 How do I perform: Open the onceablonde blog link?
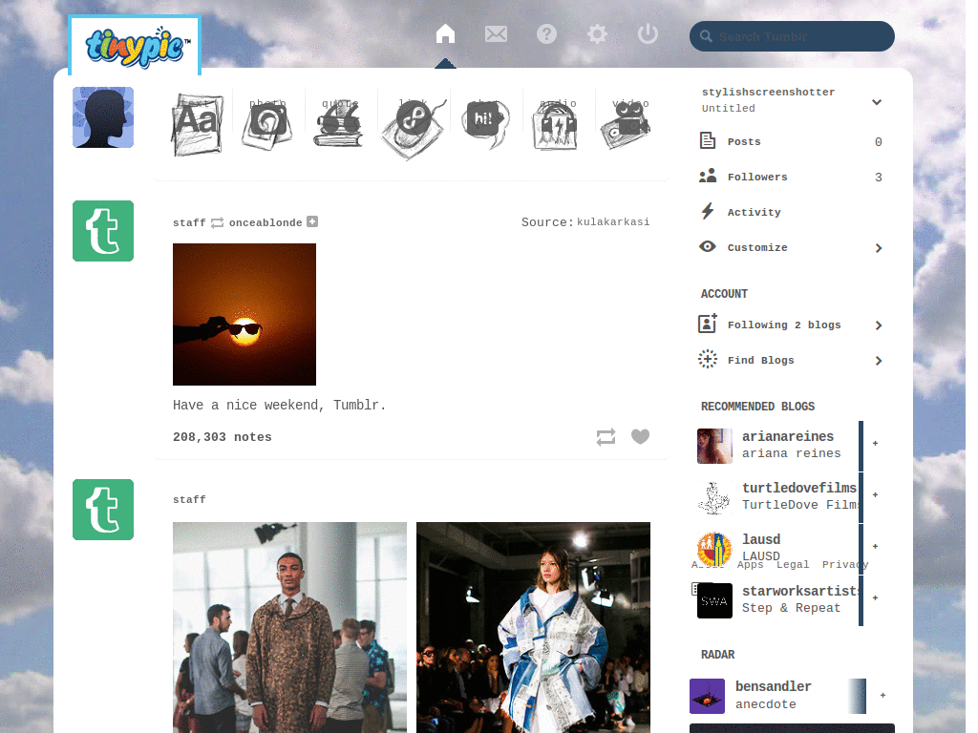(266, 222)
